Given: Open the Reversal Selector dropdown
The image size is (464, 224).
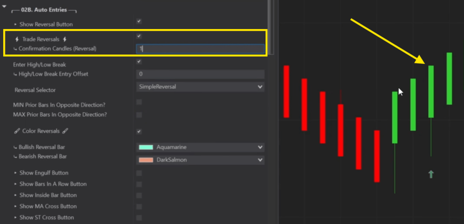Looking at the screenshot, I should tap(200, 87).
